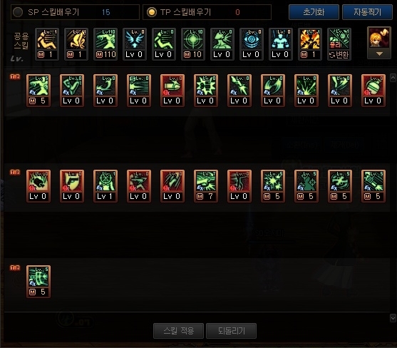
Task: Select the blue eye skill icon
Action: 252,44
